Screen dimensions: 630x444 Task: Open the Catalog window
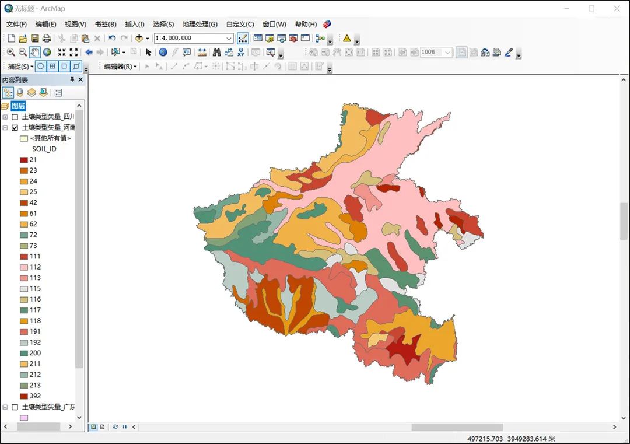(x=270, y=38)
